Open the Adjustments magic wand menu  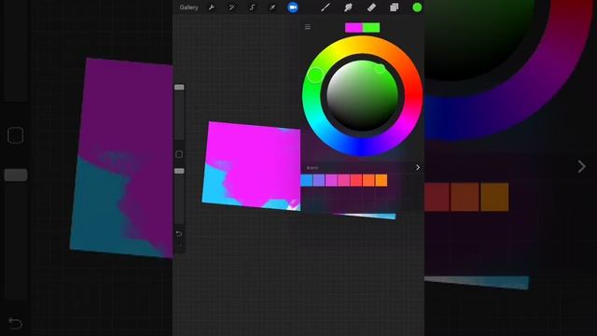pyautogui.click(x=231, y=7)
